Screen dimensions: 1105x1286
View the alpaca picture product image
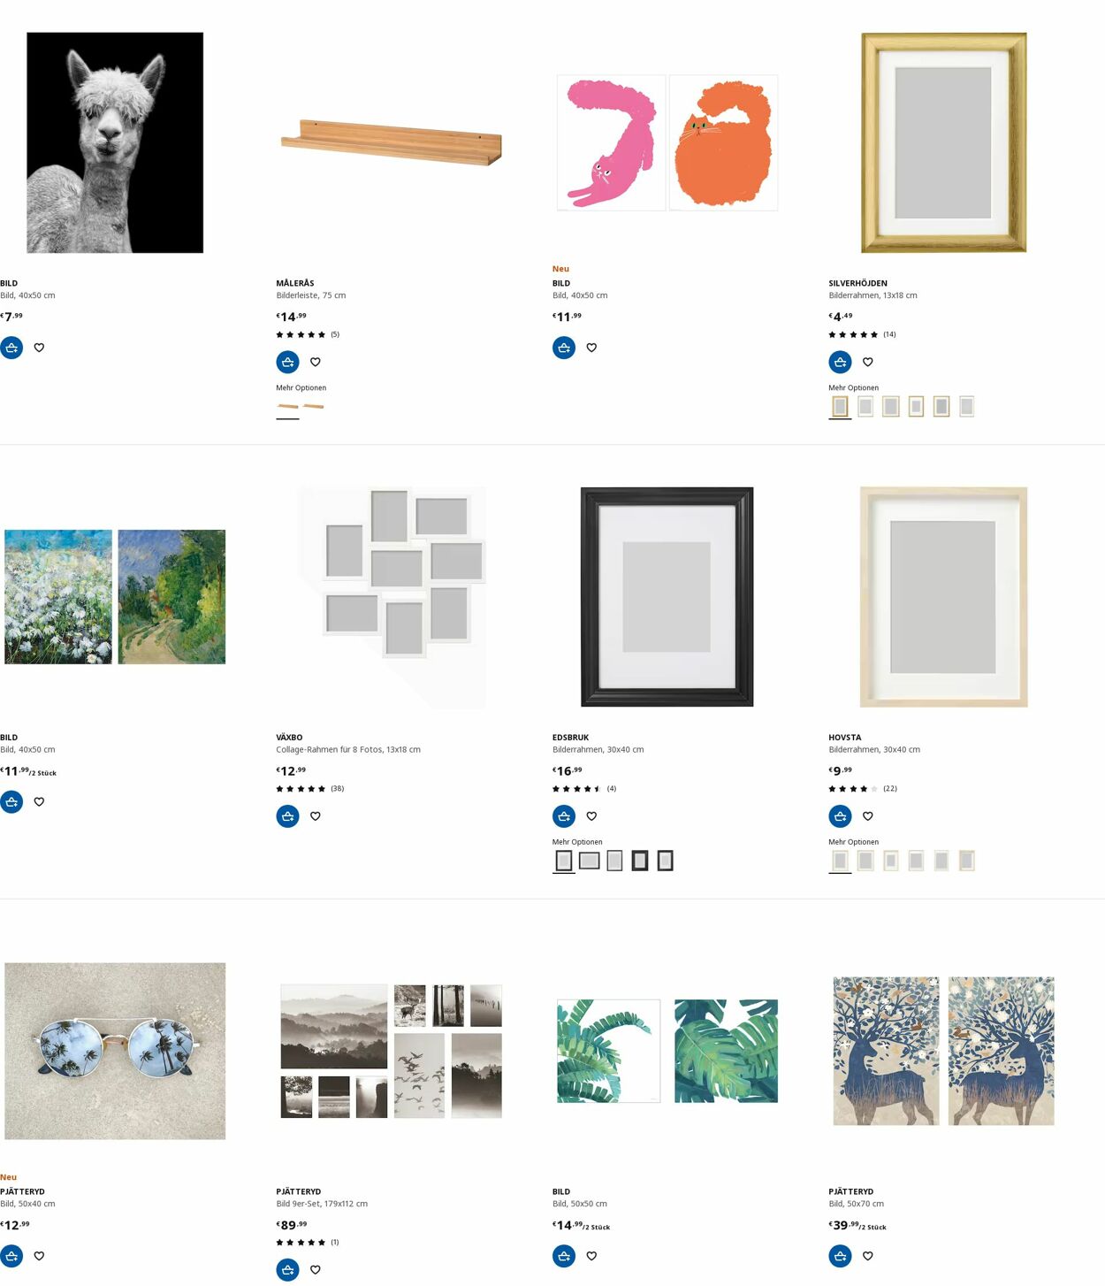(115, 142)
